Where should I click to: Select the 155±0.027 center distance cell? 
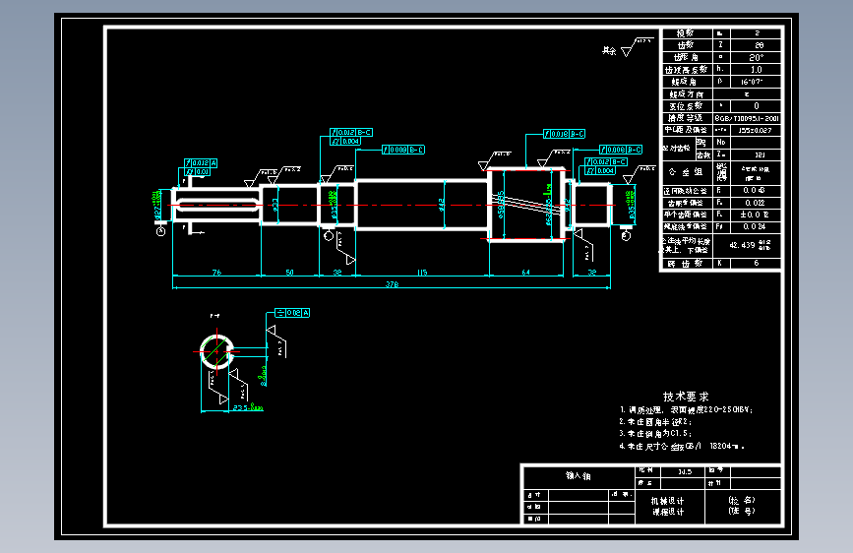click(756, 130)
